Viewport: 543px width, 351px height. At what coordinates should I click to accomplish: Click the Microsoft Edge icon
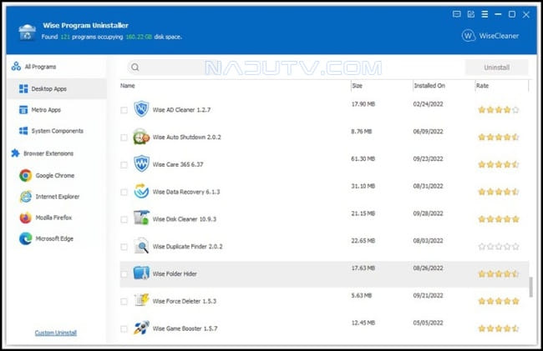click(25, 238)
